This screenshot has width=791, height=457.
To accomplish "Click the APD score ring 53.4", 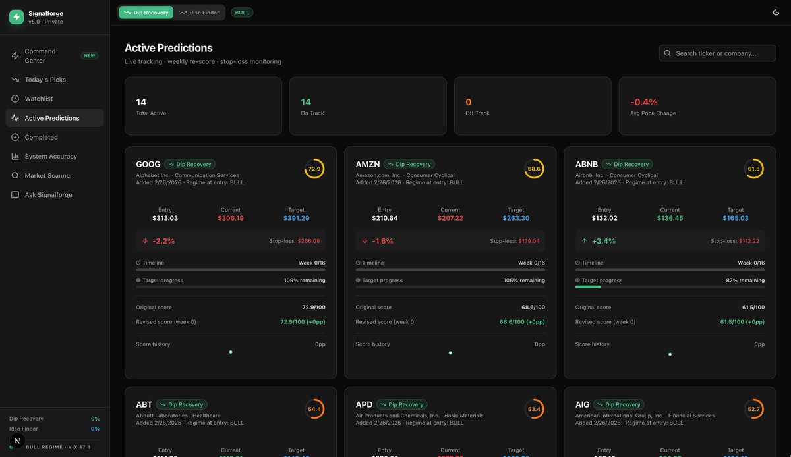I will pyautogui.click(x=534, y=409).
